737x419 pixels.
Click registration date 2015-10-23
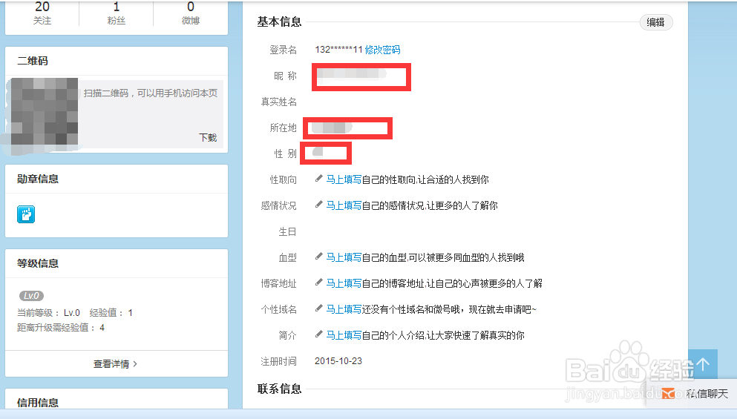[x=338, y=361]
